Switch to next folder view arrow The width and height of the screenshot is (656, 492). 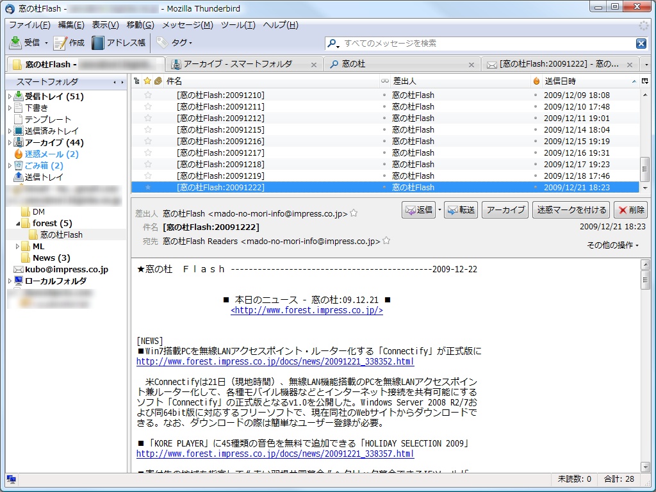[122, 82]
